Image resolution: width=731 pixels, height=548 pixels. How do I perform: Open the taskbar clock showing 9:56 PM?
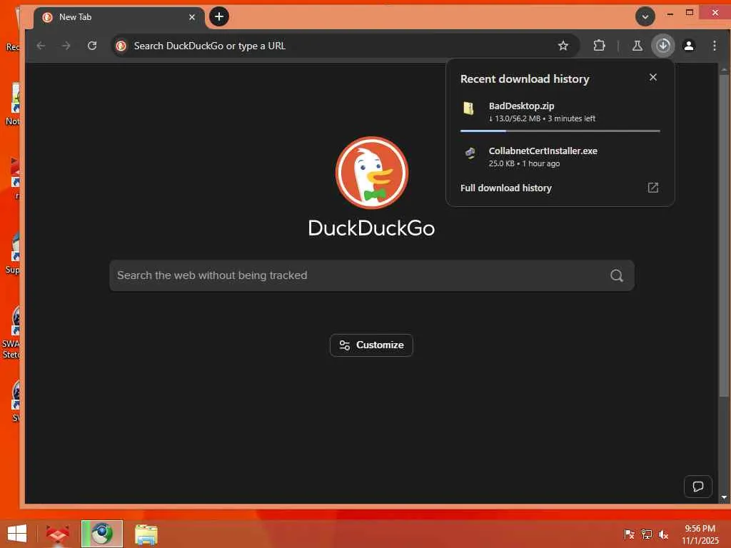pos(700,534)
